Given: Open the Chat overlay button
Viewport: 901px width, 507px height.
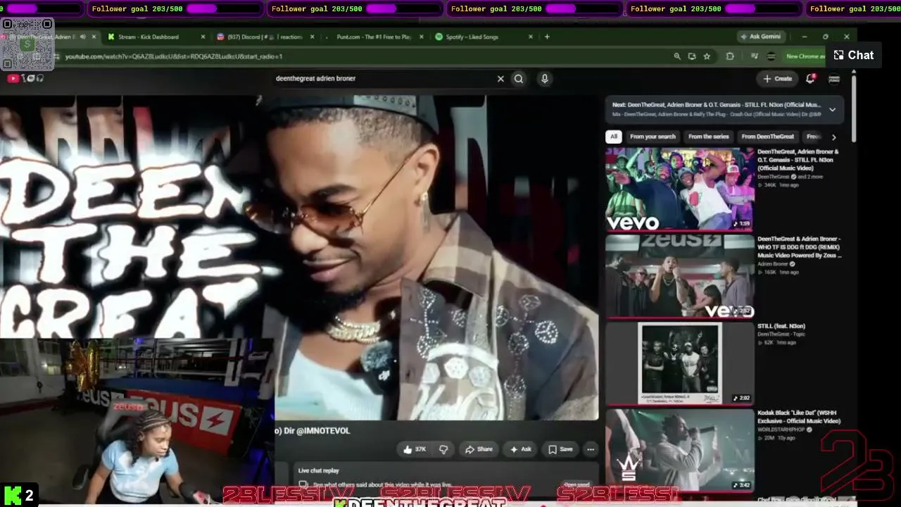Looking at the screenshot, I should (x=854, y=55).
